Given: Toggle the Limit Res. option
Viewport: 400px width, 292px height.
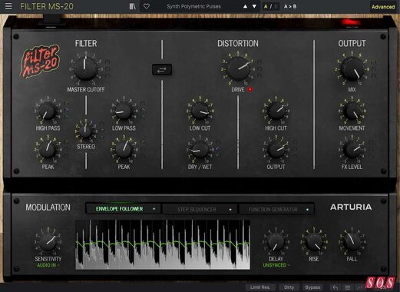Looking at the screenshot, I should pyautogui.click(x=260, y=287).
